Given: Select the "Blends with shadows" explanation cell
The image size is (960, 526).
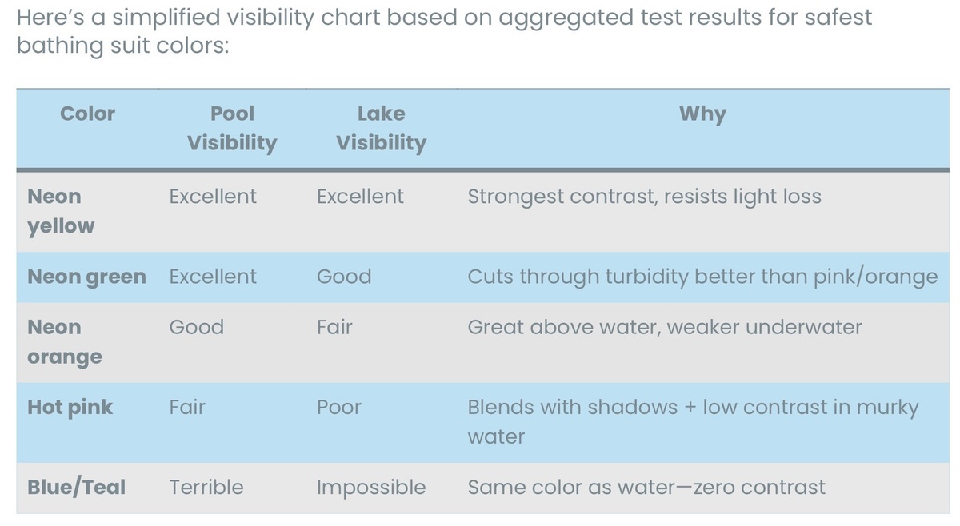Looking at the screenshot, I should click(693, 421).
